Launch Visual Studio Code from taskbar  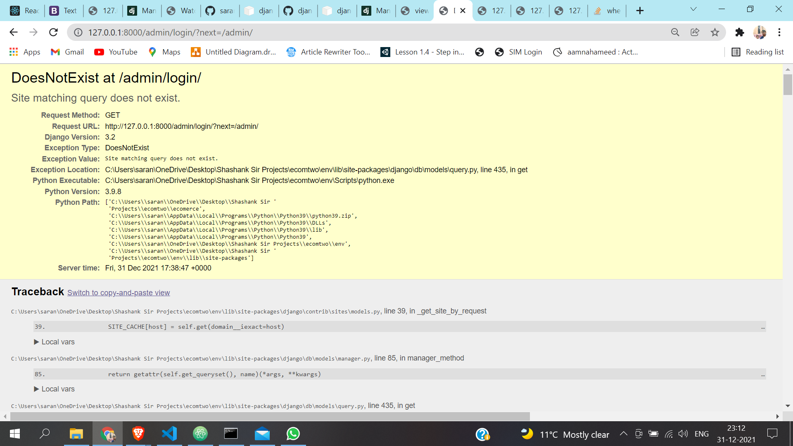coord(169,434)
